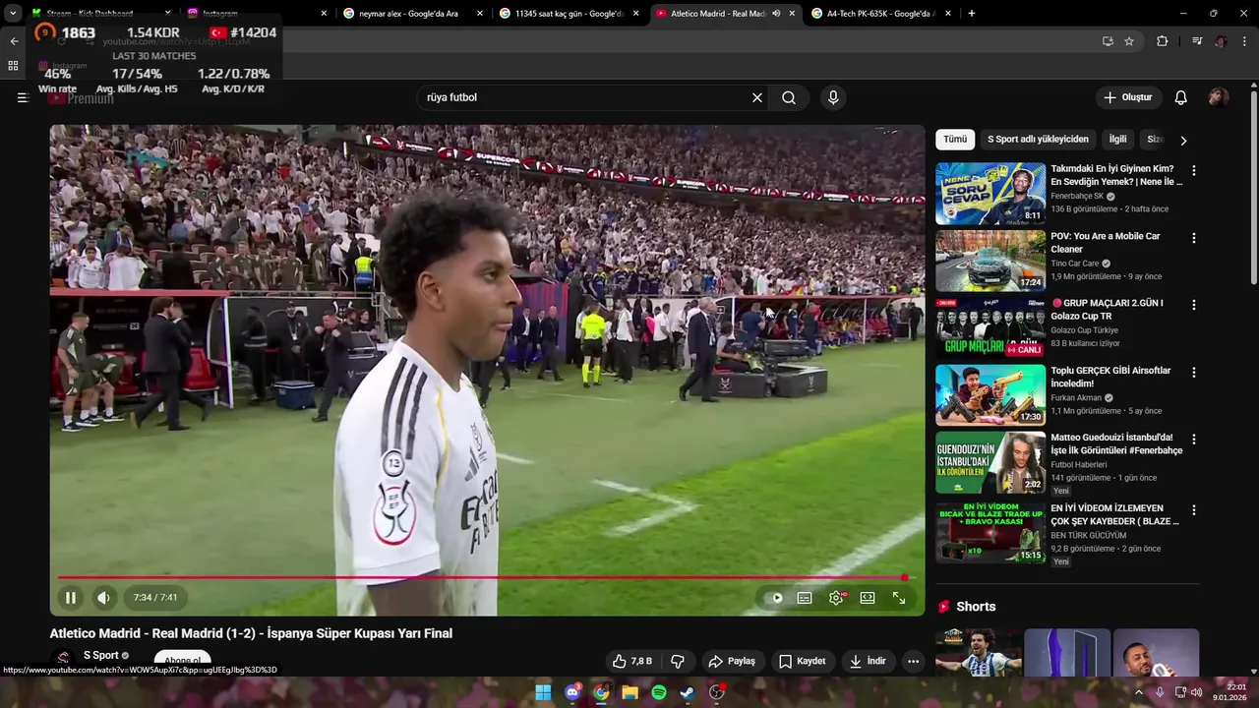Open the Golazo Cup live stream thumbnail

click(x=990, y=327)
